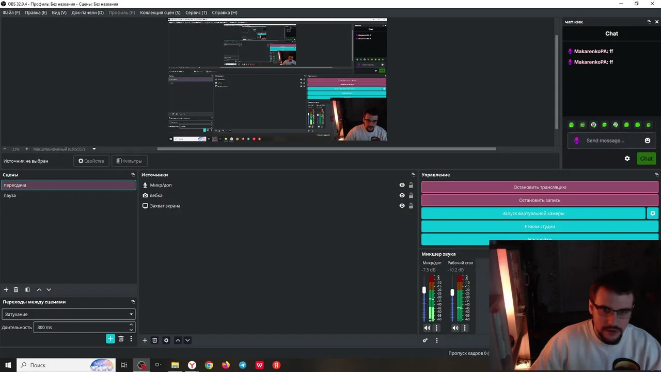The width and height of the screenshot is (661, 372).
Task: Undock the Источники panel
Action: [x=413, y=175]
